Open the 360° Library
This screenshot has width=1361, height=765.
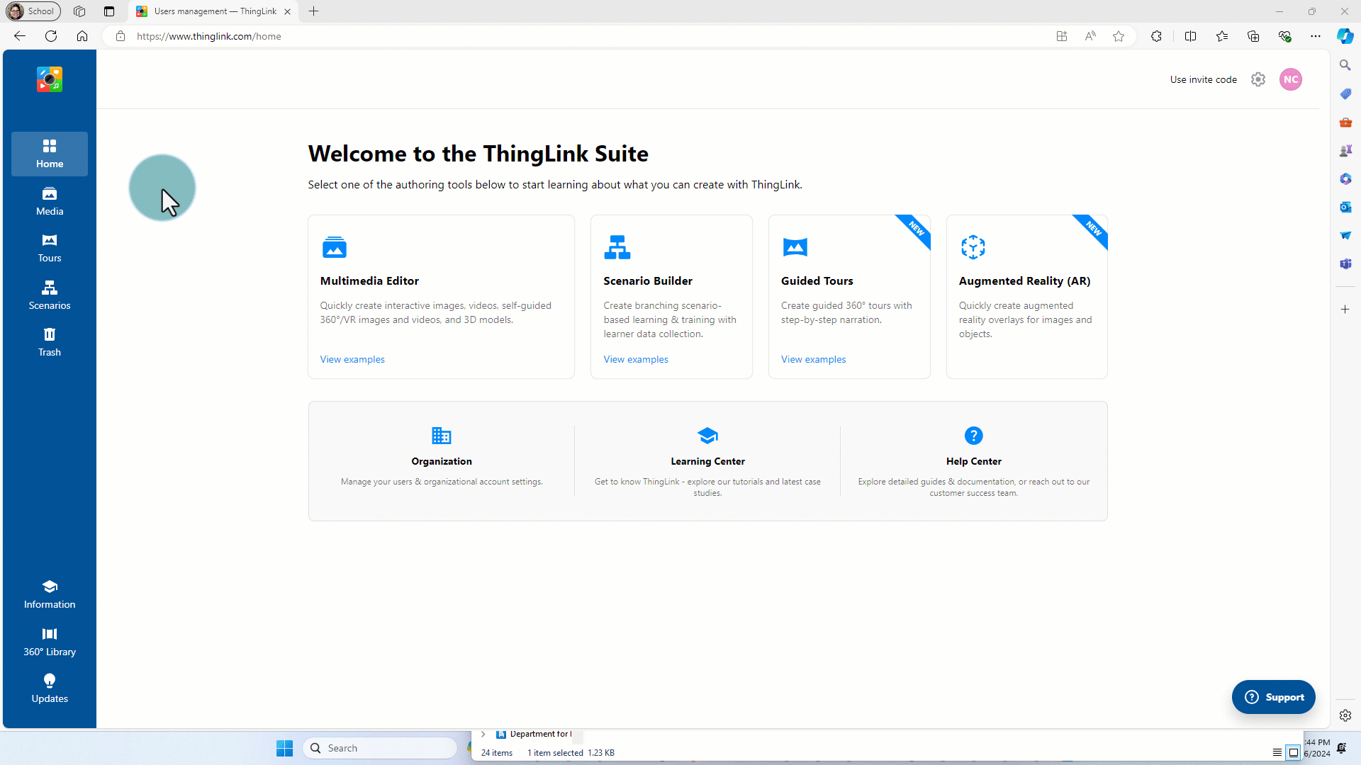point(50,642)
